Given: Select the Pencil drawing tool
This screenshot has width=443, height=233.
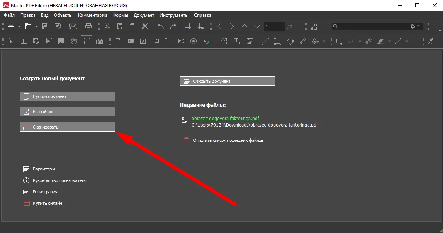Looking at the screenshot, I should click(303, 41).
